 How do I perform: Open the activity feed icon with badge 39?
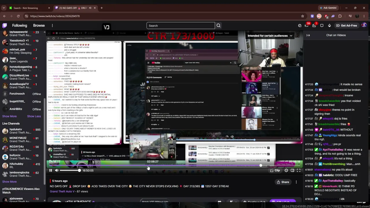tap(307, 25)
